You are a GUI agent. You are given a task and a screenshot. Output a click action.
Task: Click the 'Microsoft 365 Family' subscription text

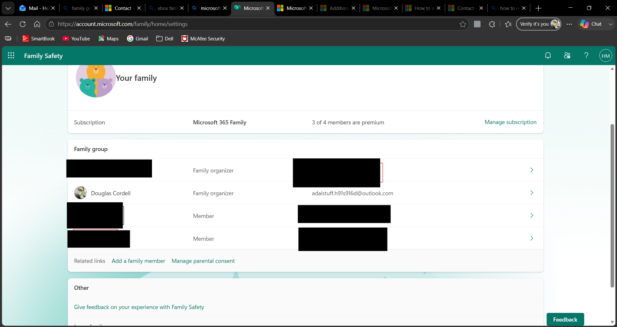(x=220, y=122)
